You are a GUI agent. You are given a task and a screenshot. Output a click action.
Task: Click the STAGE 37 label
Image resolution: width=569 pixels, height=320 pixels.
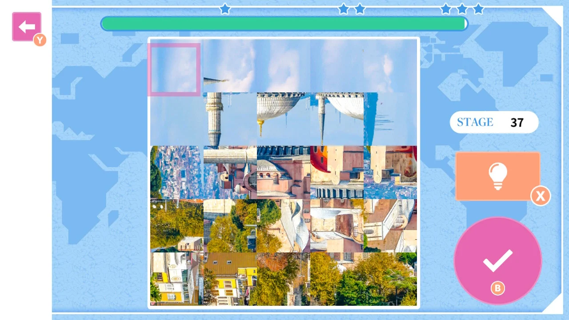coord(494,122)
